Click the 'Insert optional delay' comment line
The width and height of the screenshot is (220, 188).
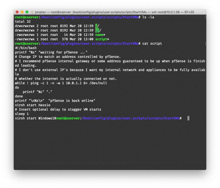[x=58, y=110]
